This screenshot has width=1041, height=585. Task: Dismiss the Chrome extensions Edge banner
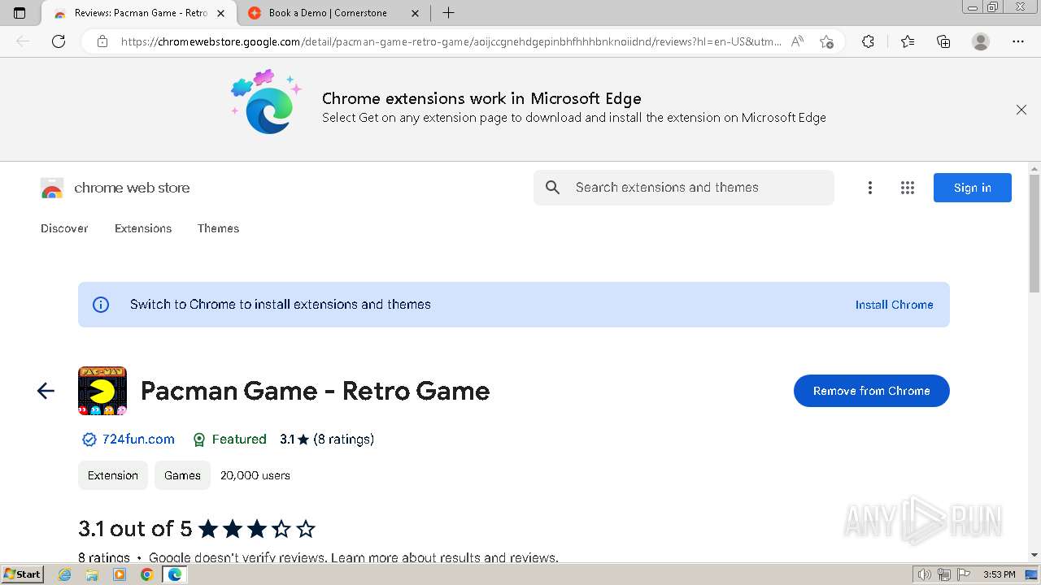[x=1021, y=110]
